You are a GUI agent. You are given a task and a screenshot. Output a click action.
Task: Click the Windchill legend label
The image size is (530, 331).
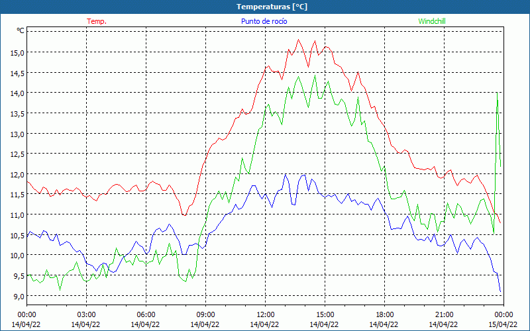[432, 21]
